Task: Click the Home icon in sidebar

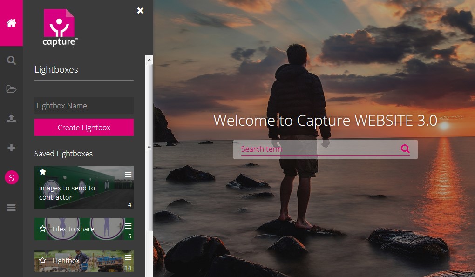Action: (x=11, y=23)
